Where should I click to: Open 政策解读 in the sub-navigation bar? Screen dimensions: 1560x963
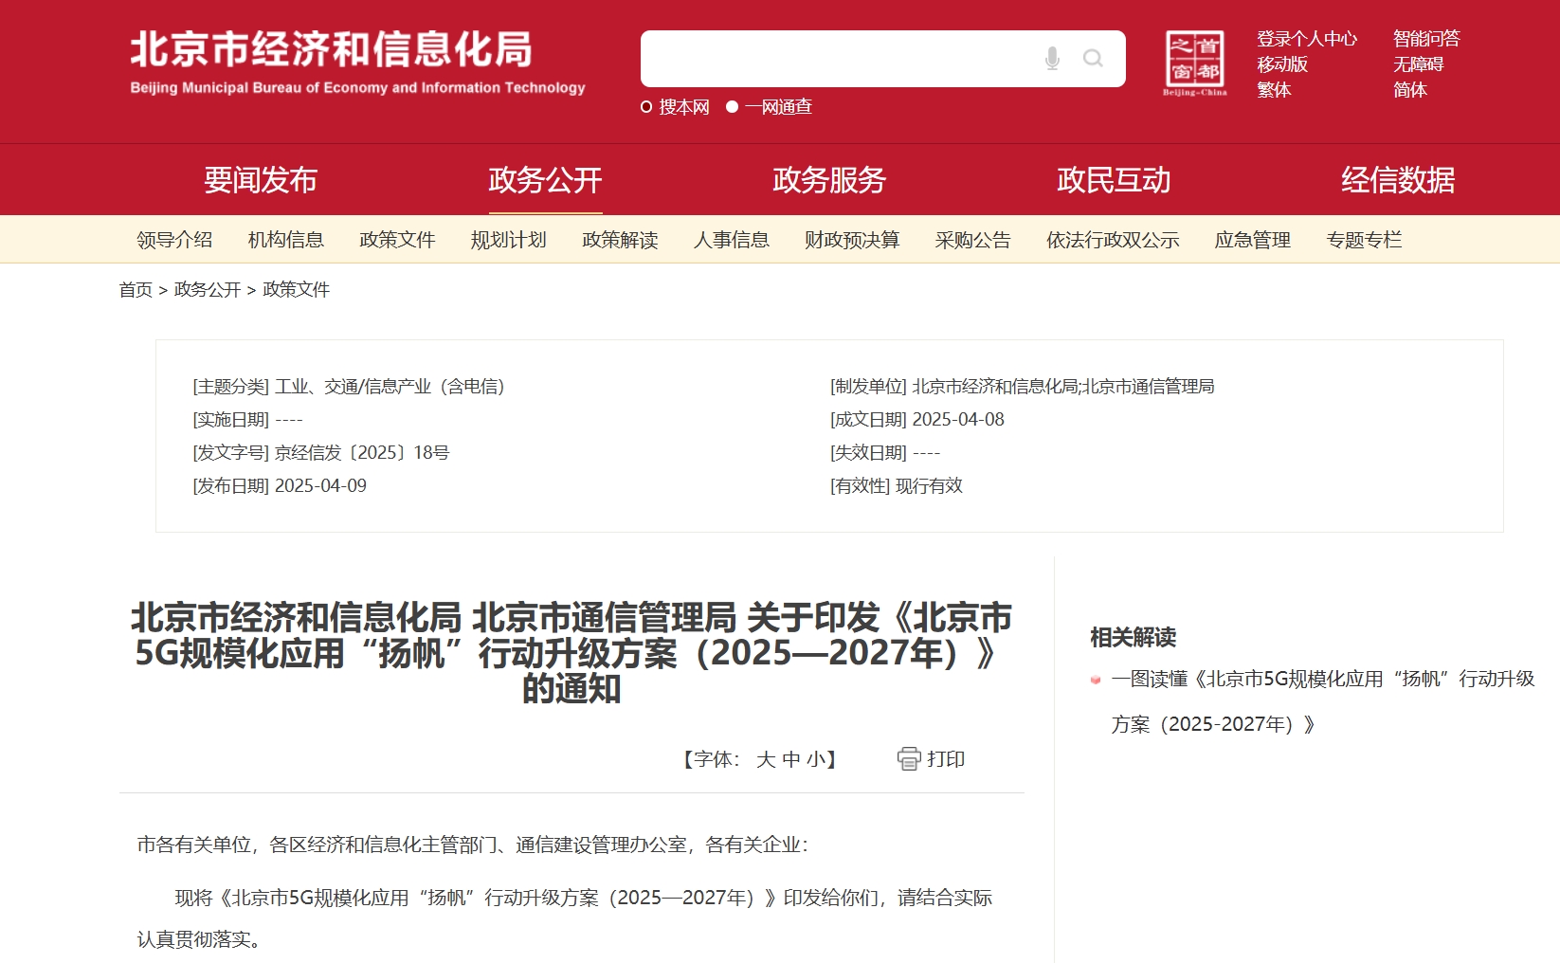click(620, 240)
